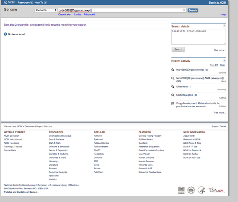Open About NCBI link
The height and width of the screenshot is (202, 238).
(x=189, y=136)
